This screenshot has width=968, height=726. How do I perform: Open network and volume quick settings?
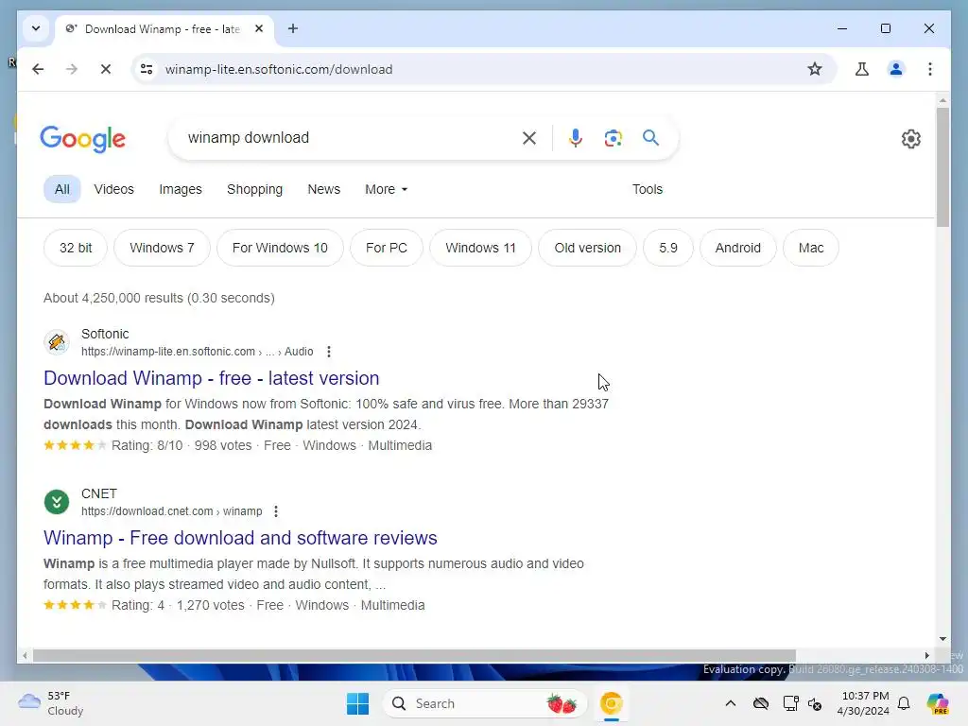click(803, 703)
